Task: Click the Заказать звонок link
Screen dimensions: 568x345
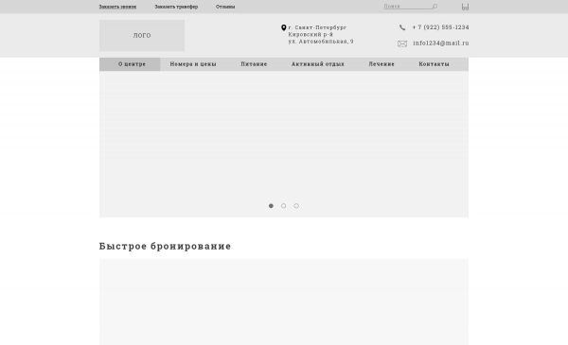Action: pyautogui.click(x=117, y=7)
